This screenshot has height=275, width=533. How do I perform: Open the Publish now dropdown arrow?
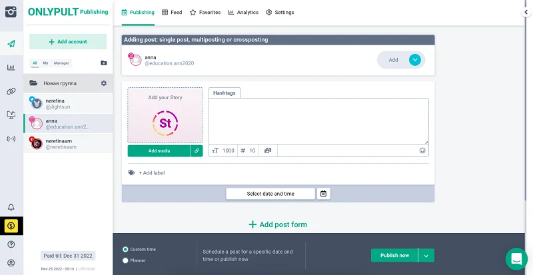[426, 255]
